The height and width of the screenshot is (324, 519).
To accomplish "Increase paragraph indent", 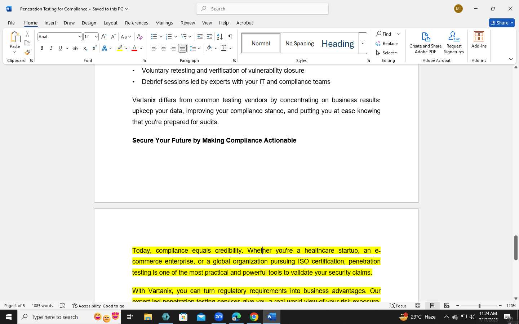I will pyautogui.click(x=209, y=37).
